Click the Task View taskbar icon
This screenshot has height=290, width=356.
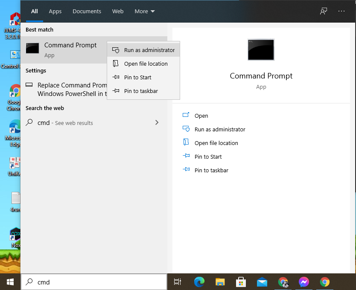[178, 282]
